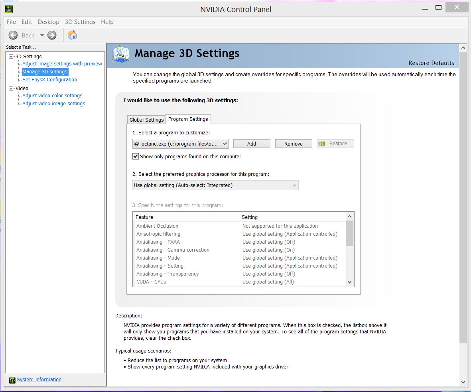Viewport: 471px width, 392px height.
Task: Click main page scroll up arrow
Action: [463, 48]
